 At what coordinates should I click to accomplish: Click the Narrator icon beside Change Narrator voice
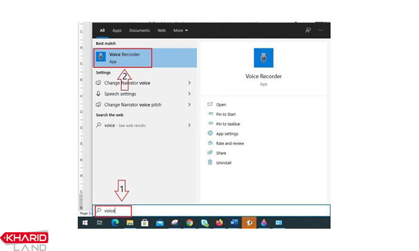coord(98,83)
